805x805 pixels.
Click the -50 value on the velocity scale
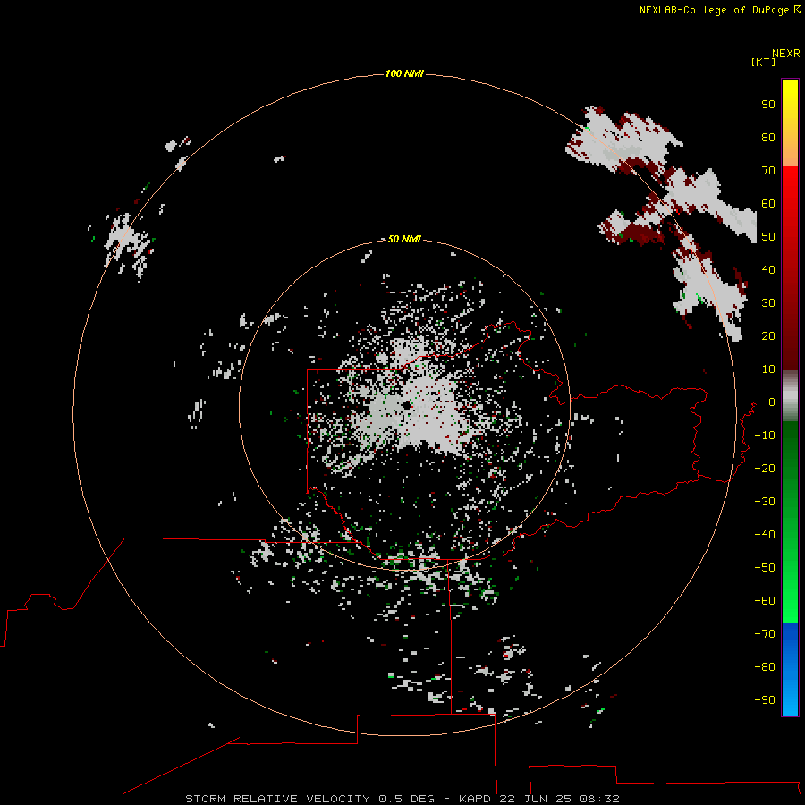tap(765, 568)
